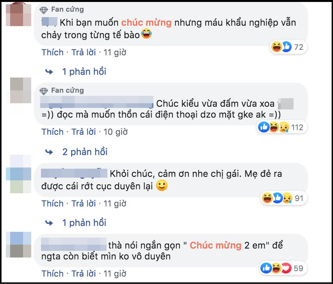Reply to first comment with Trả lời
Screen dimensions: 333x284
click(x=84, y=52)
